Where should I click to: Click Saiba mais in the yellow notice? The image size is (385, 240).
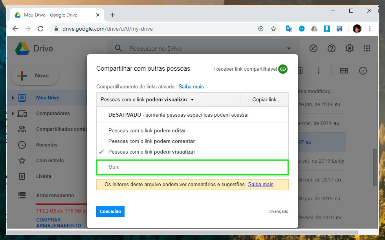pyautogui.click(x=260, y=184)
